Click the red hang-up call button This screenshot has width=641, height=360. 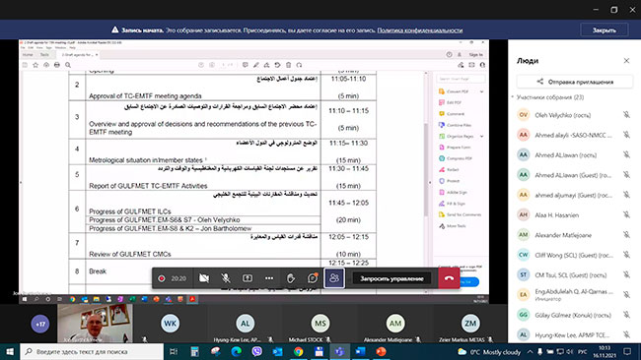pyautogui.click(x=449, y=278)
